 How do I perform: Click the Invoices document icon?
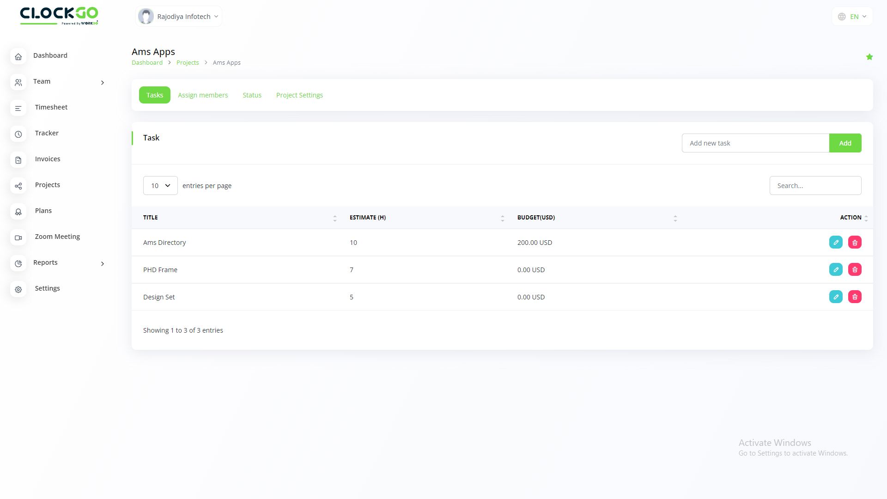(18, 160)
